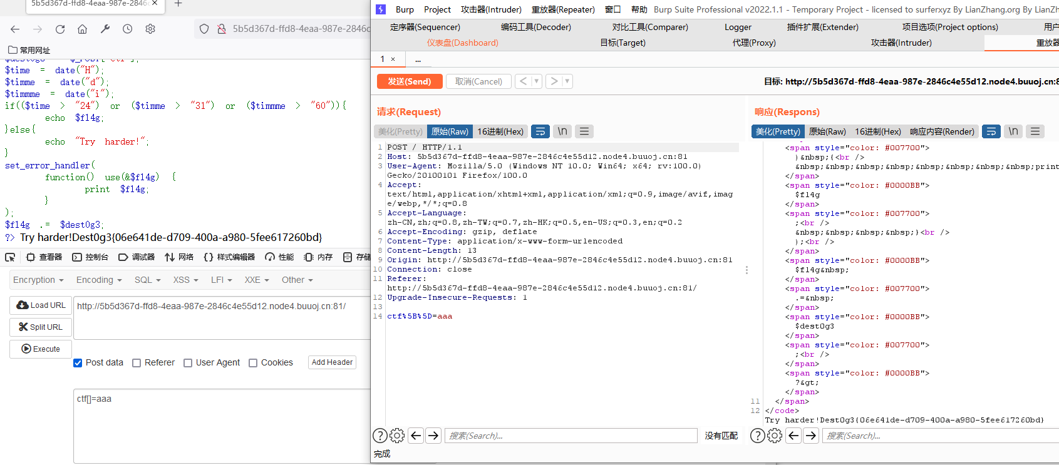The height and width of the screenshot is (465, 1059).
Task: Click the insecure connection lock icon
Action: (x=221, y=29)
